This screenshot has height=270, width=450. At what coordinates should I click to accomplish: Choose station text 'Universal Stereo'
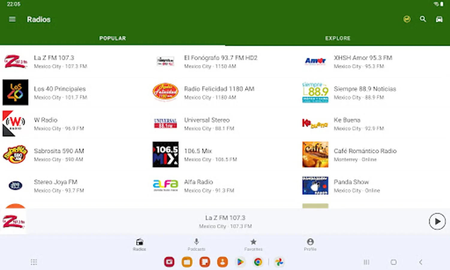(x=207, y=120)
